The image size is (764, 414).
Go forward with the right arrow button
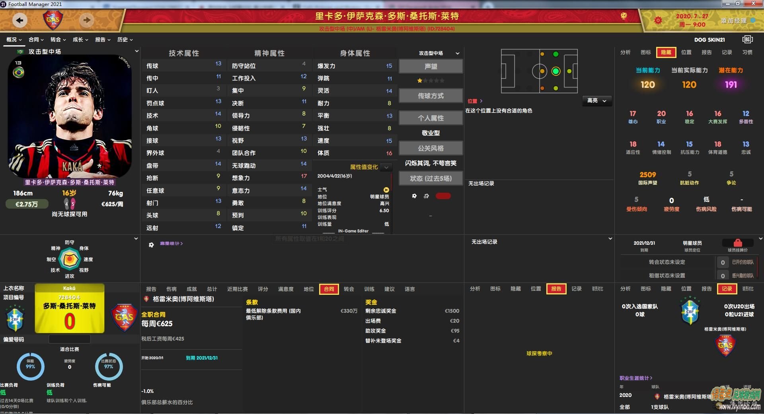tap(86, 20)
